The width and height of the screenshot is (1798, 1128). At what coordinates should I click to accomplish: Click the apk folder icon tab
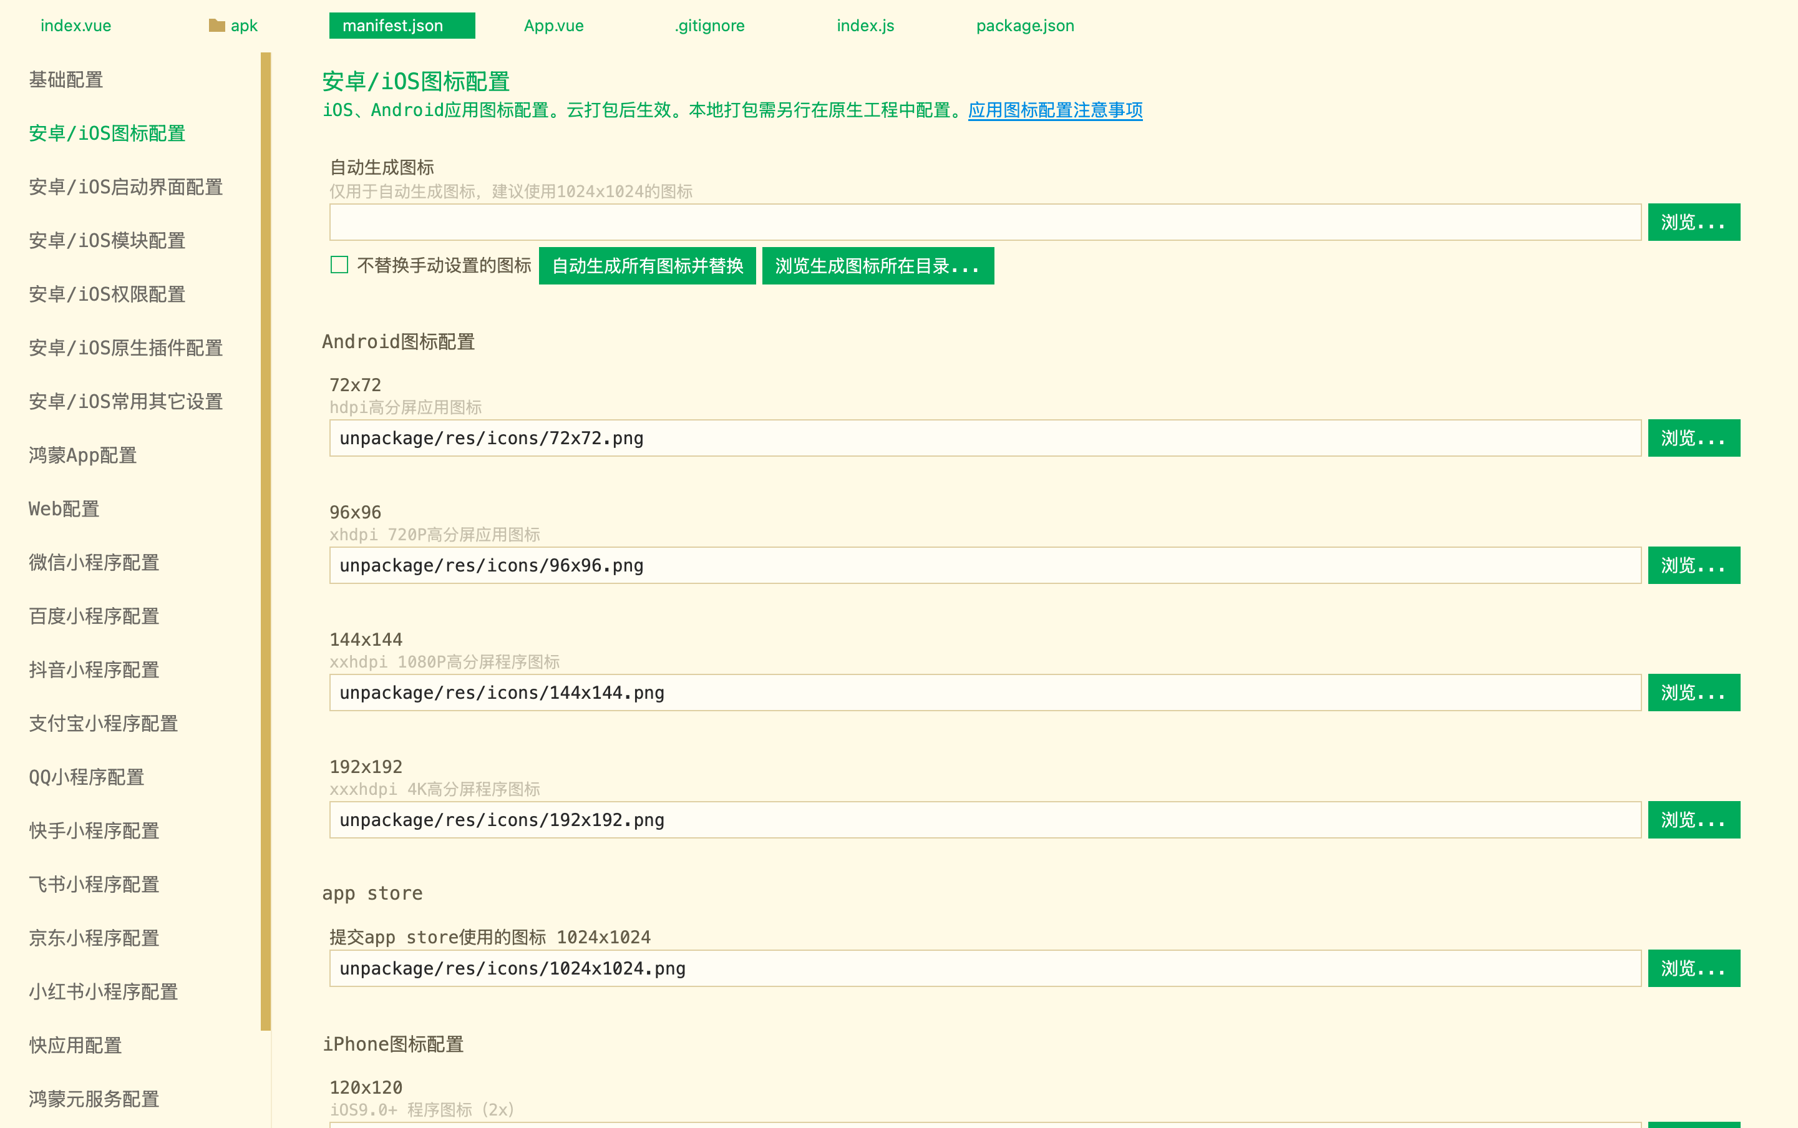pos(233,26)
